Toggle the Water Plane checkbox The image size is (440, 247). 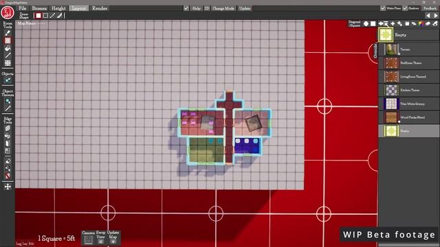[383, 8]
